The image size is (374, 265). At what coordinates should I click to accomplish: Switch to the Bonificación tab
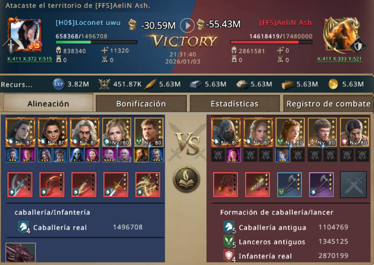tap(141, 104)
